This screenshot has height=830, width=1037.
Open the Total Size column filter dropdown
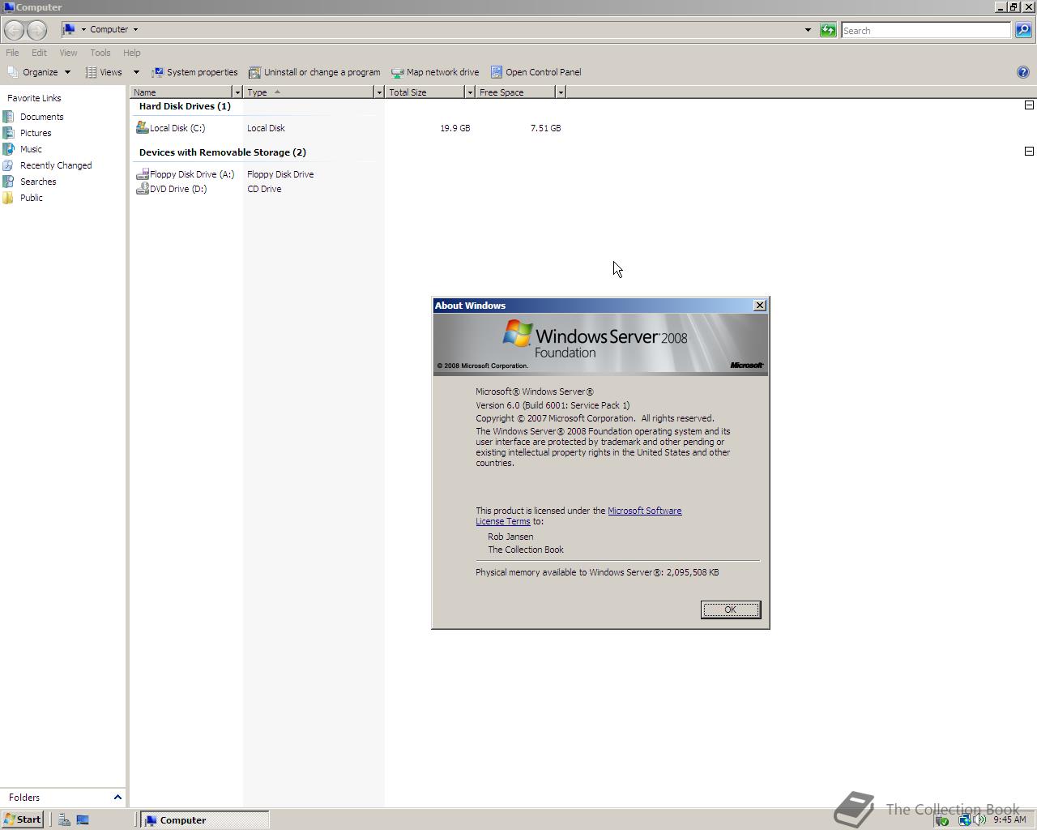(x=469, y=92)
